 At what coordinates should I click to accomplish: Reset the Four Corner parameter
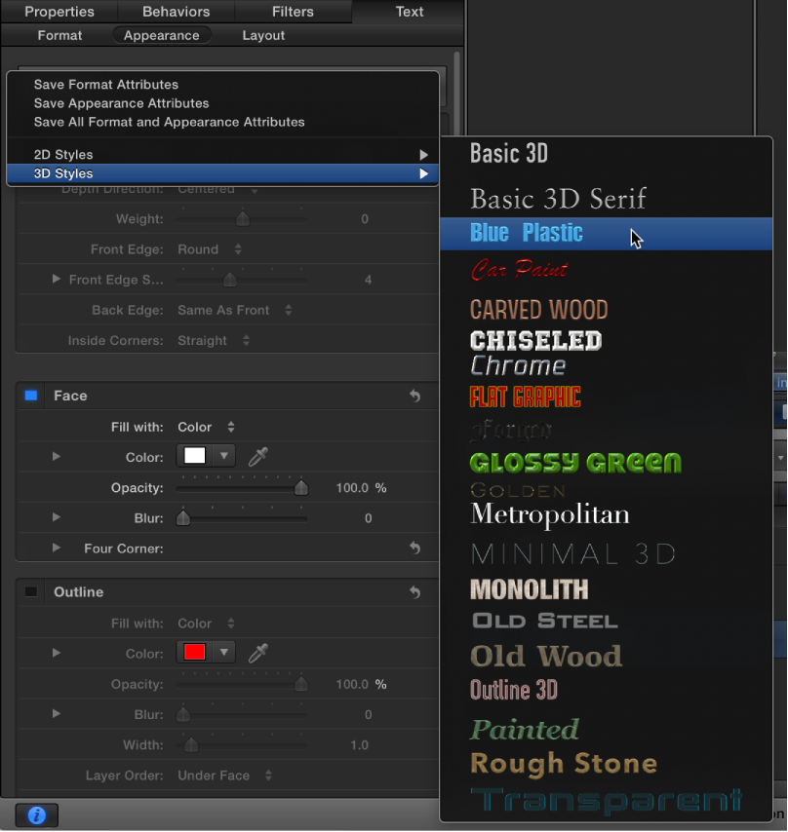tap(414, 548)
